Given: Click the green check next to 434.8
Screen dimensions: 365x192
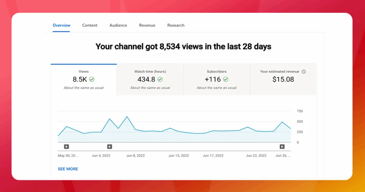Looking at the screenshot, I should [x=160, y=80].
